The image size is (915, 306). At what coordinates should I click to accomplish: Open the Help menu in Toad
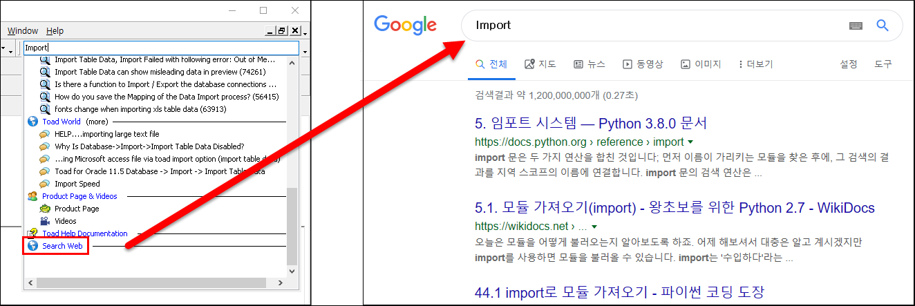pyautogui.click(x=55, y=31)
